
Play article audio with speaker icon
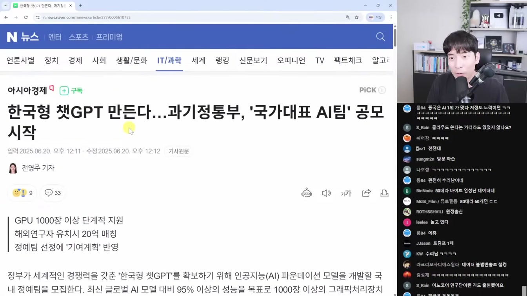tap(326, 193)
